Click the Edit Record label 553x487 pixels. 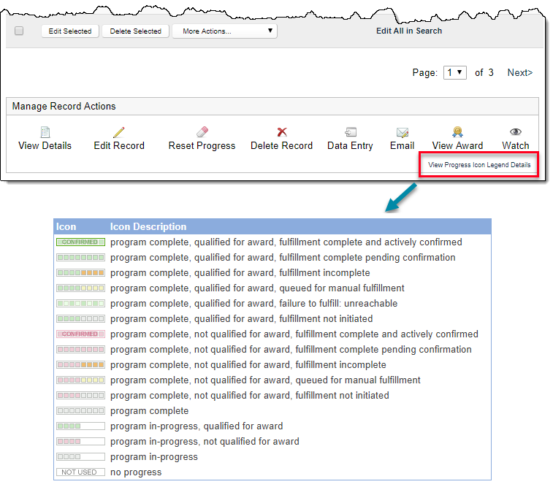pyautogui.click(x=119, y=145)
